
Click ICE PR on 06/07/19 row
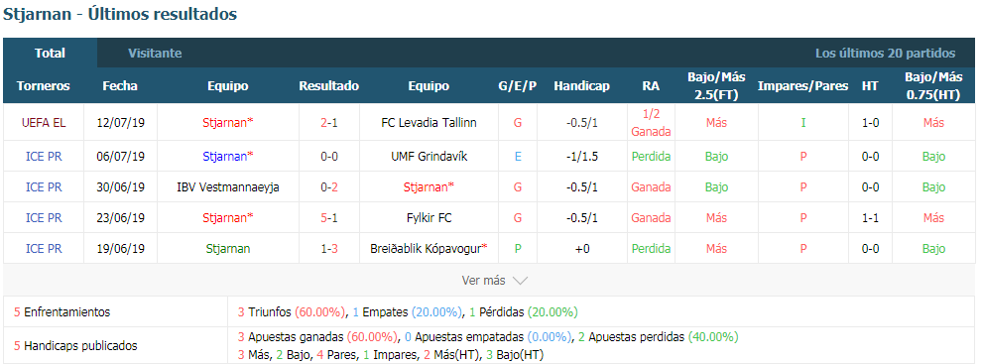coord(44,157)
